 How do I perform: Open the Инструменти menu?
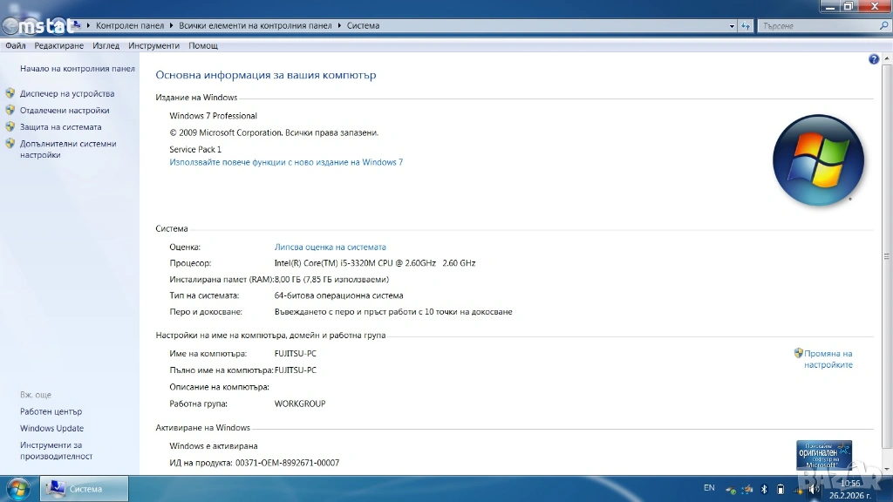(153, 45)
